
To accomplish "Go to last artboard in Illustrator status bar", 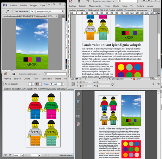I will coord(46,155).
